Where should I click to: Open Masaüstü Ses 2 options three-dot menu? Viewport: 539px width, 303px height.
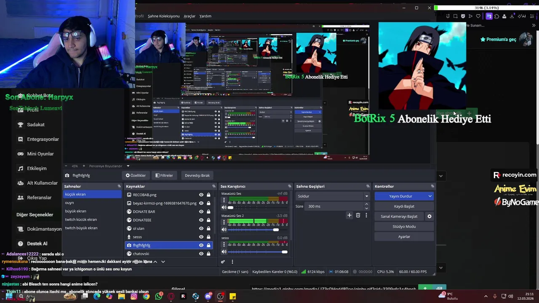[224, 223]
